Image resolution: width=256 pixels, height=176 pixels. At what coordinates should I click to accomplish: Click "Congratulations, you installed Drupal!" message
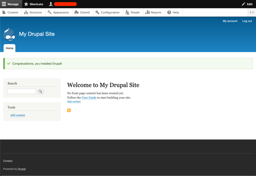[37, 64]
